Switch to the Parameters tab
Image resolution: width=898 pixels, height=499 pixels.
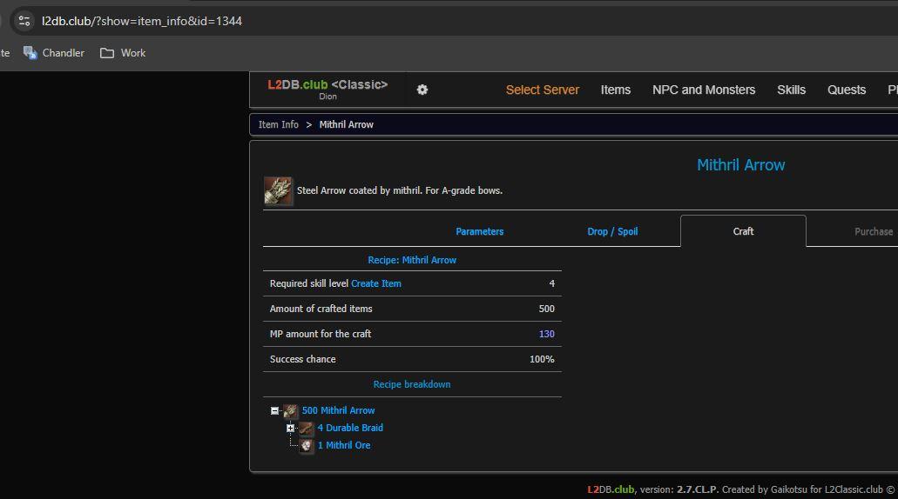479,231
